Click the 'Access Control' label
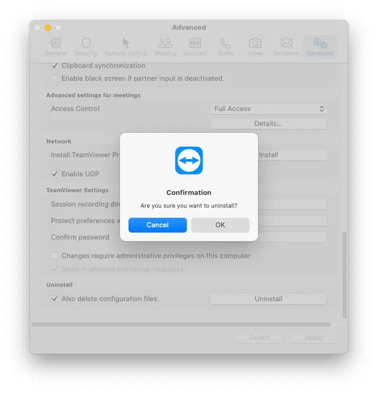 (75, 109)
